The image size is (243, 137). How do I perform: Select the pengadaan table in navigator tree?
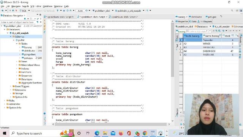30,54
